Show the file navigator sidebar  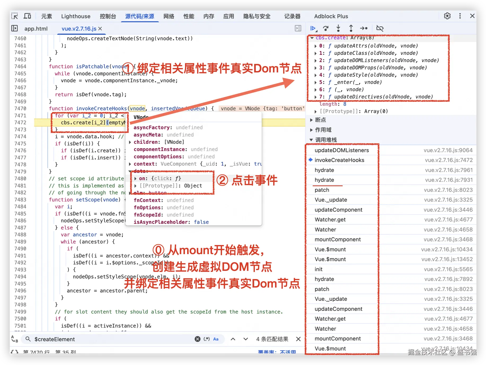pos(15,28)
